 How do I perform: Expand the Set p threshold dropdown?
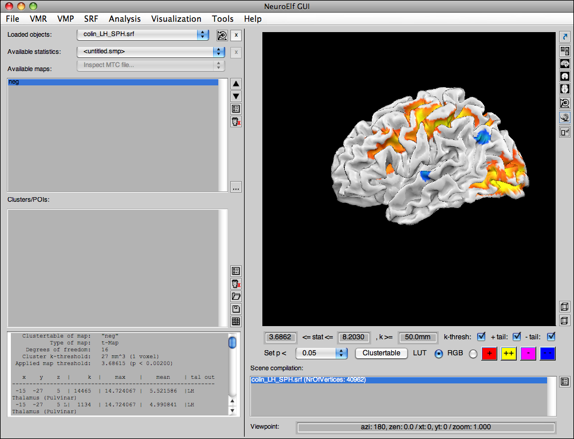[322, 353]
